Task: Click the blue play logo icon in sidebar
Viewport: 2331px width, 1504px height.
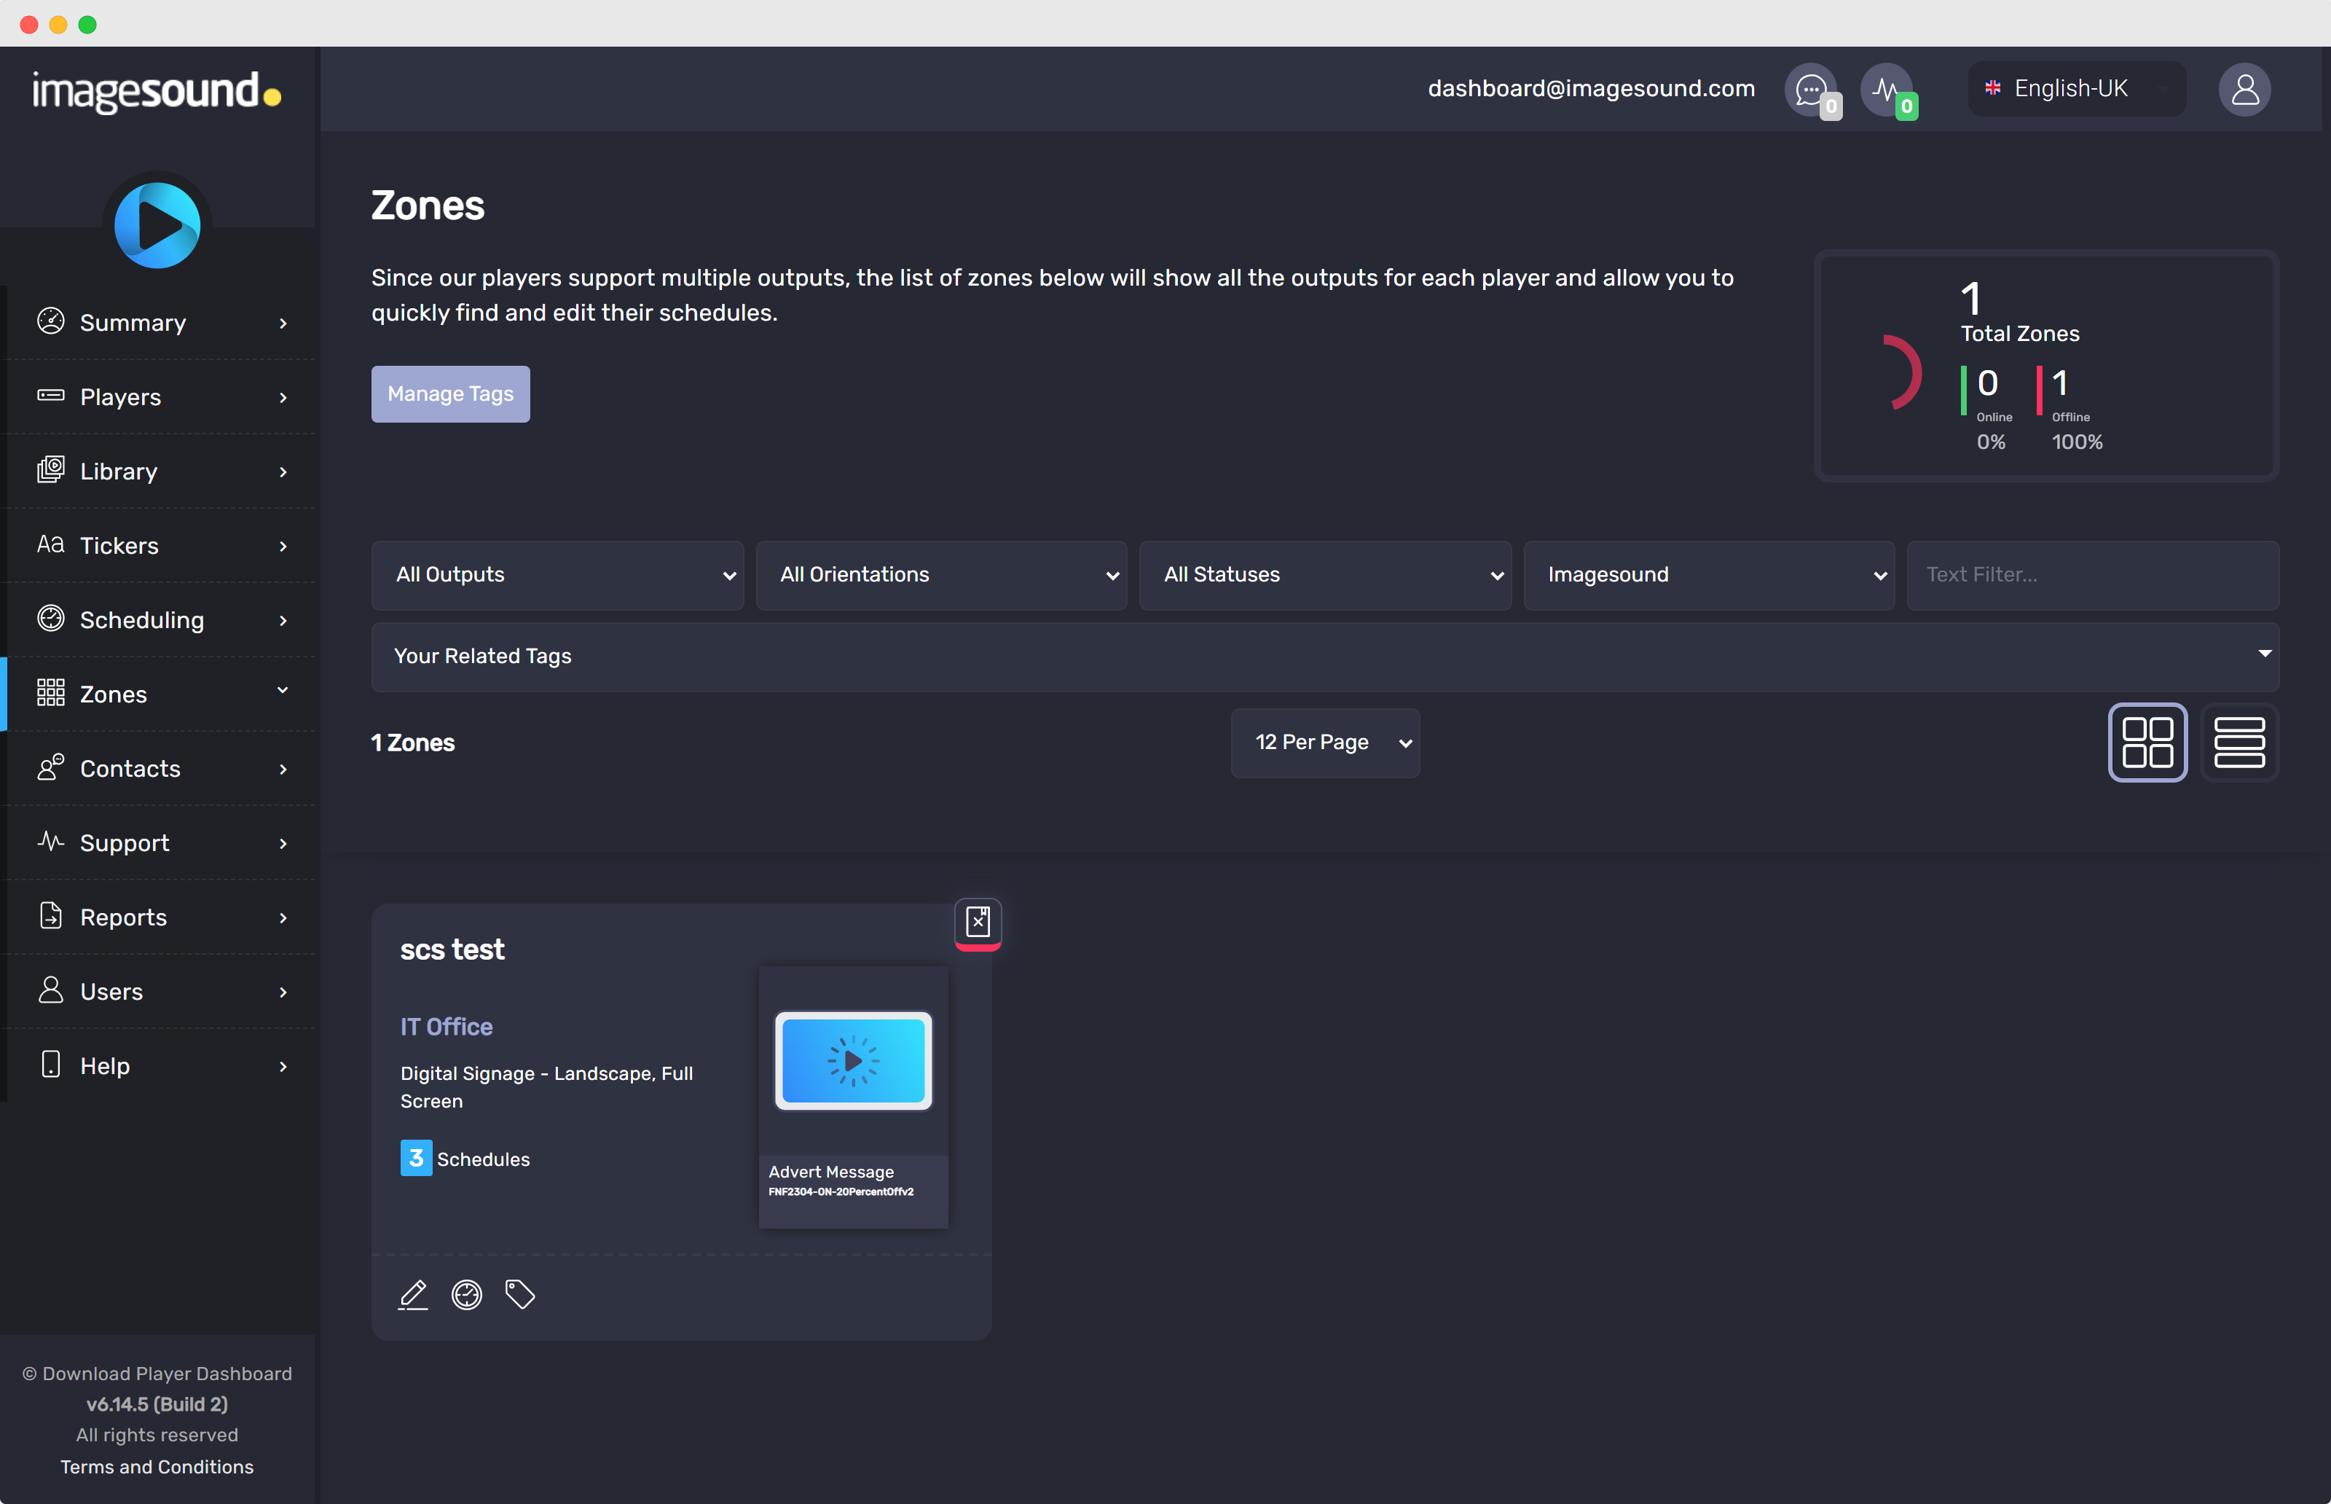Action: 157,226
